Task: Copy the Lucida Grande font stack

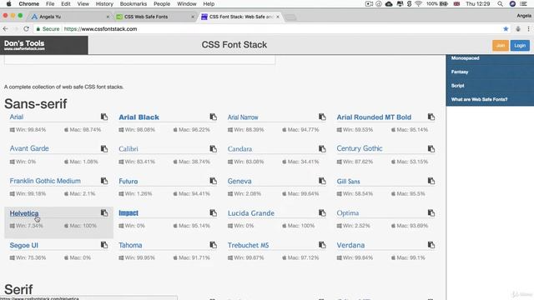Action: click(x=322, y=213)
